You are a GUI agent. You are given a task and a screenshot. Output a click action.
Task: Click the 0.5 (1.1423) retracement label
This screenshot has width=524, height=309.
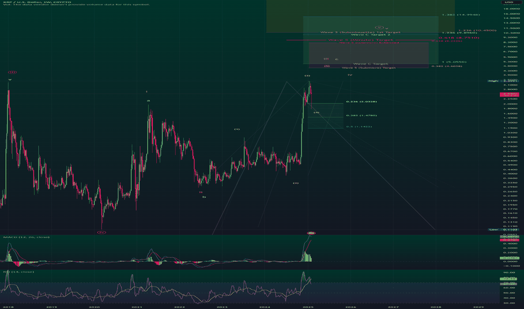(x=359, y=126)
